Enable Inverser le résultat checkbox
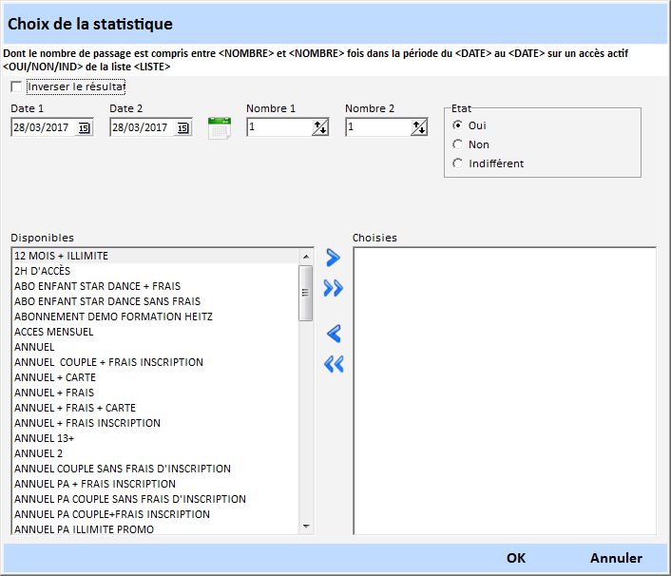The image size is (671, 576). coord(16,87)
